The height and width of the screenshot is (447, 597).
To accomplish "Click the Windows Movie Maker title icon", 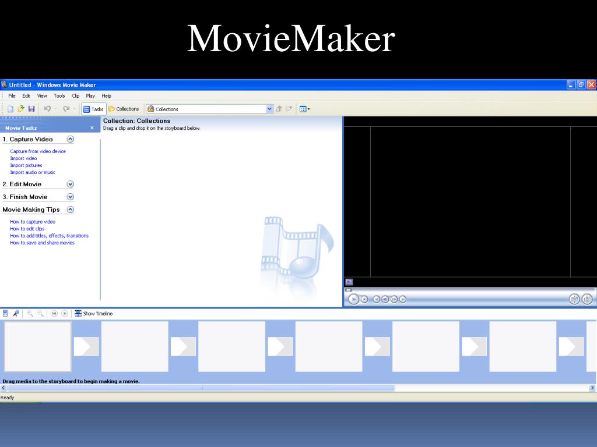I will coord(4,85).
